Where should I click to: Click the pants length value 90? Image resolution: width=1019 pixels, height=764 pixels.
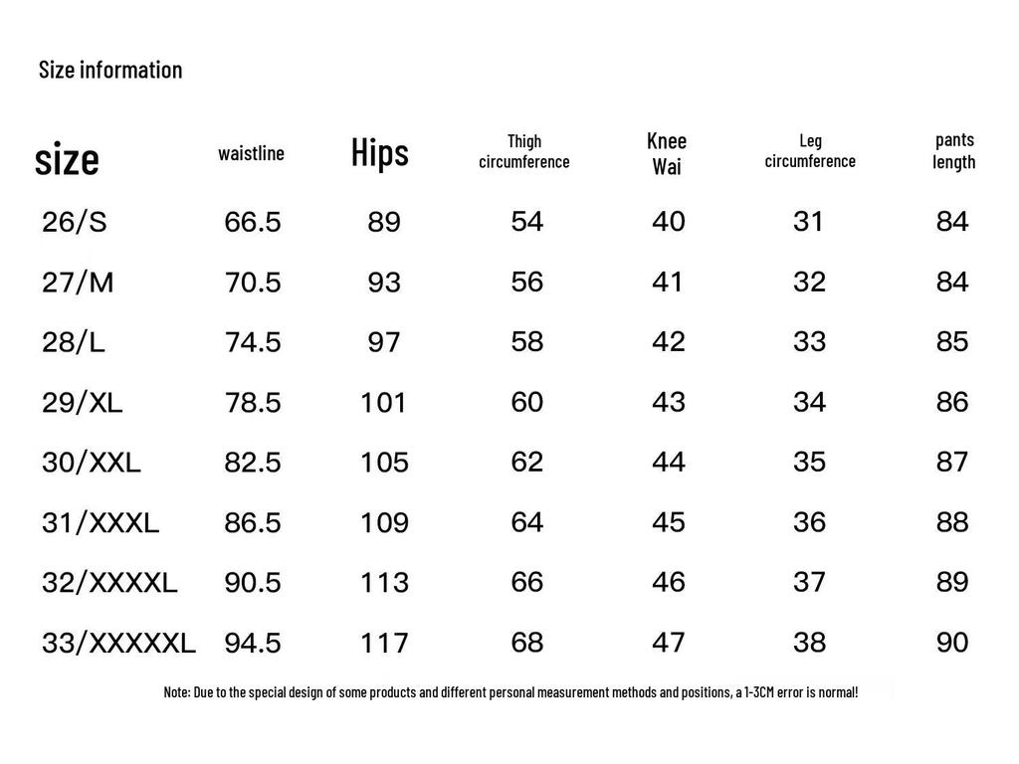952,643
